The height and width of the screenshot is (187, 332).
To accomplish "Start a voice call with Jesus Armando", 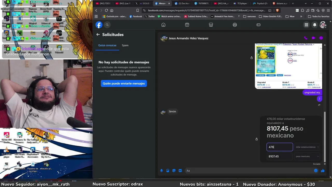I will pos(306,38).
